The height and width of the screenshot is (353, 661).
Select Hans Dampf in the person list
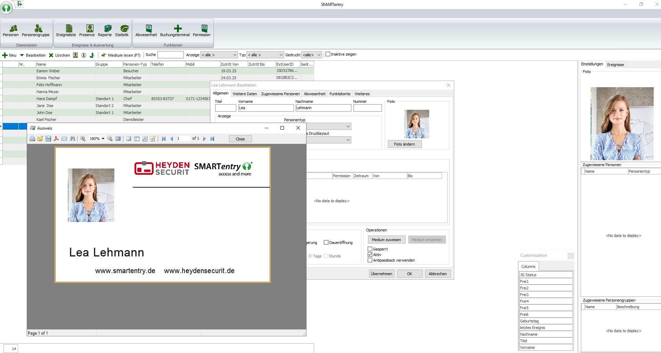pyautogui.click(x=47, y=99)
